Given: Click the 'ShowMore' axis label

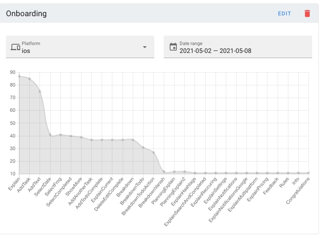Looking at the screenshot, I should pos(74,186).
